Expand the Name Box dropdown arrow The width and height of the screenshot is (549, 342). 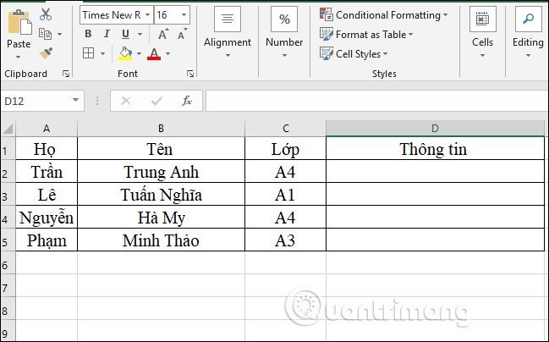coord(75,100)
